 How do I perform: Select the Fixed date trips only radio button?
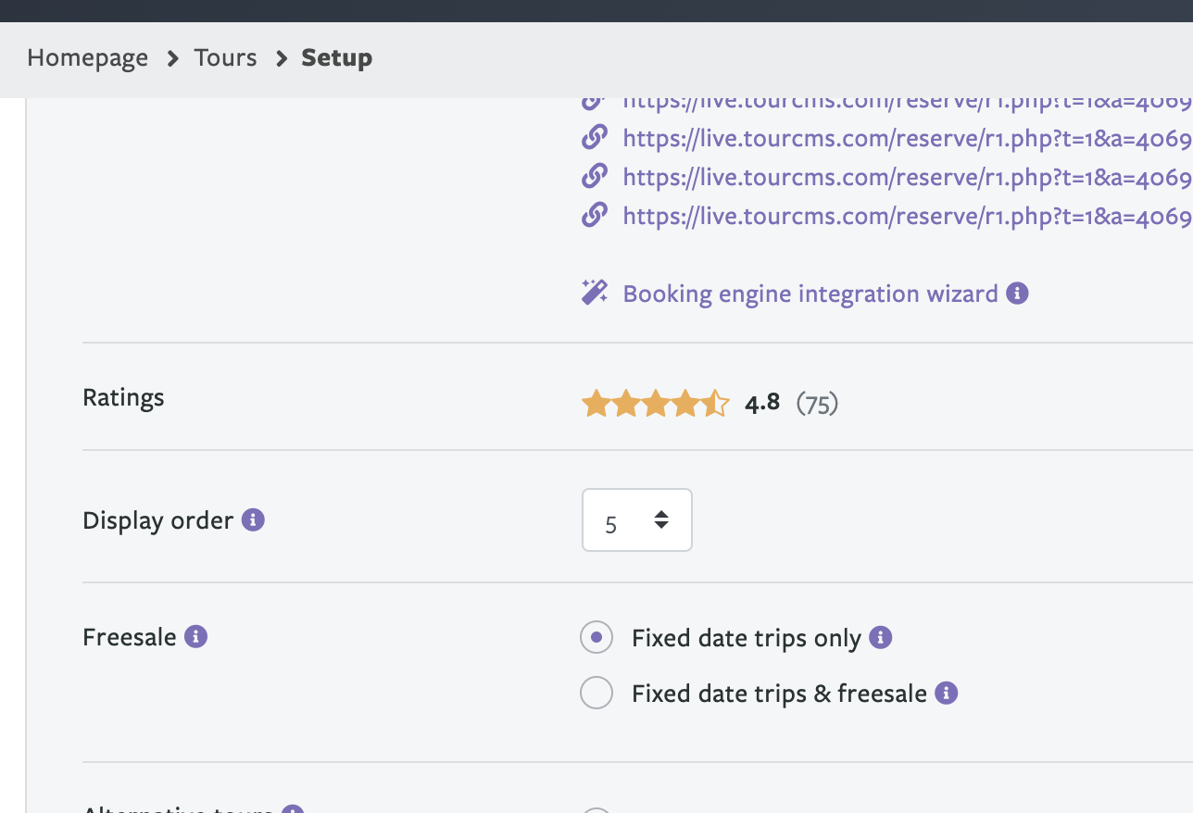(x=596, y=638)
